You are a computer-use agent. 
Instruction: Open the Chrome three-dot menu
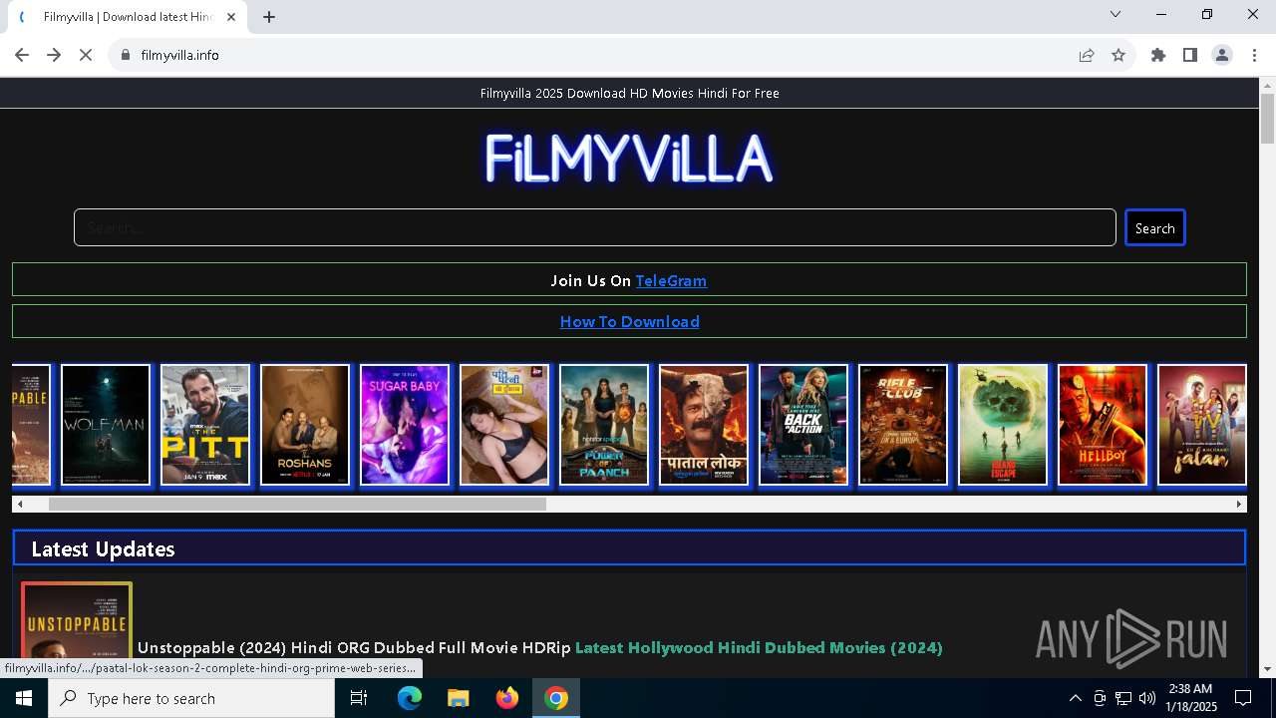[1254, 55]
